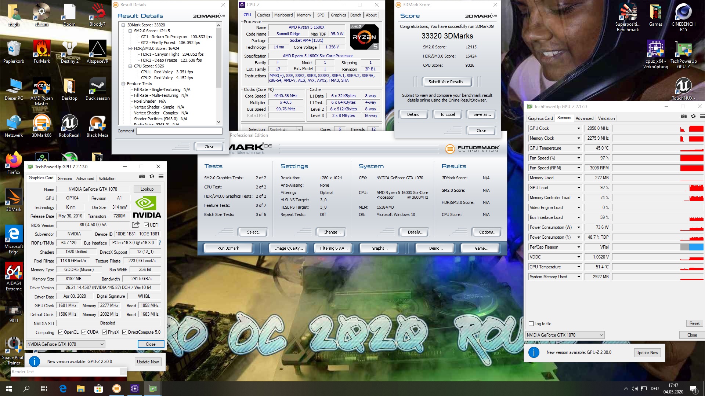Open the Advanced tab in Sensors GPU-Z window
Screen dimensions: 705x396
[x=584, y=118]
